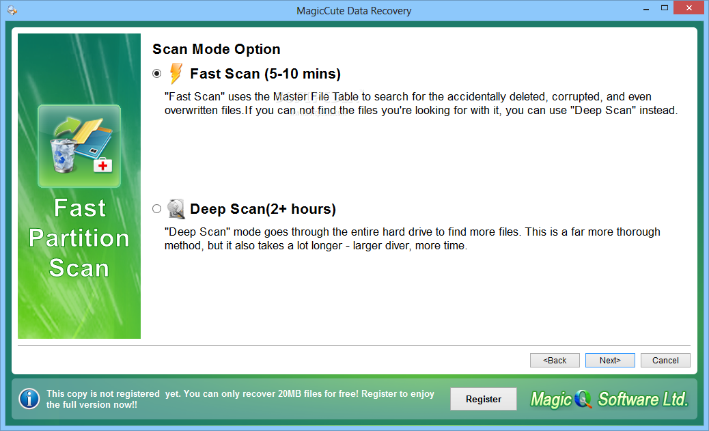Screen dimensions: 709x431
Task: Cancel the recovery wizard
Action: (665, 361)
